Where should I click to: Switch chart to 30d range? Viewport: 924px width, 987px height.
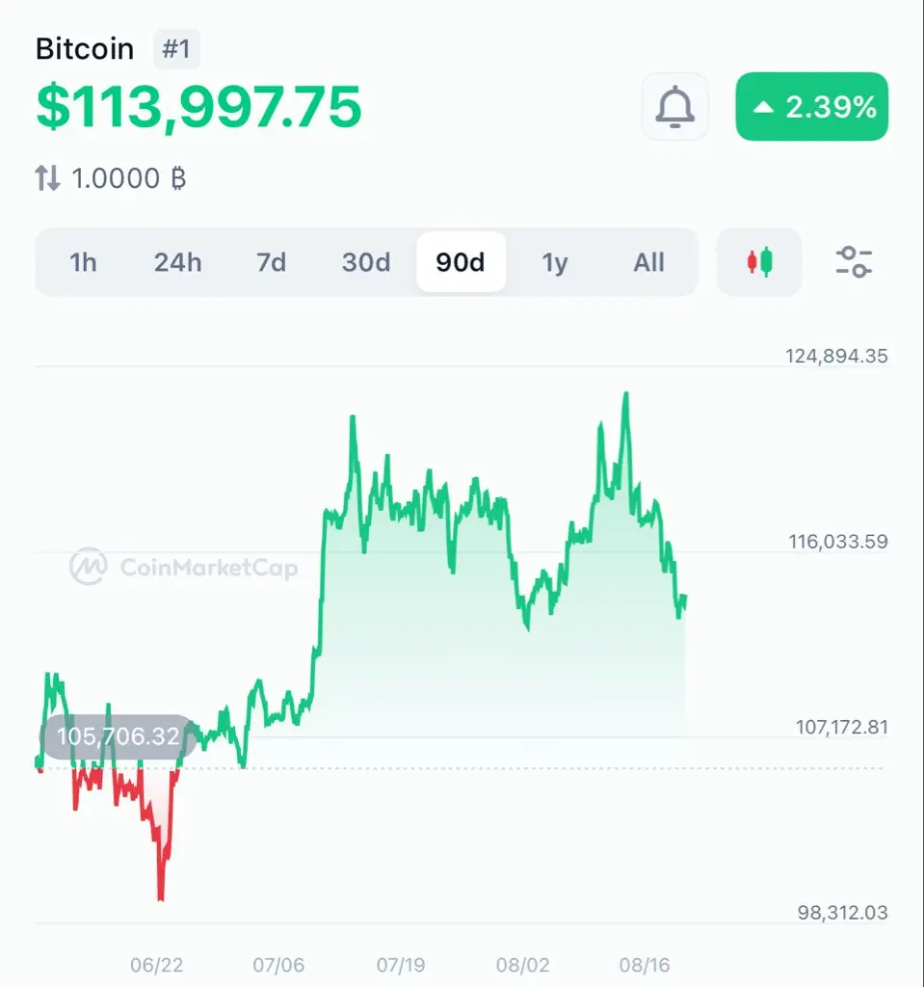366,262
